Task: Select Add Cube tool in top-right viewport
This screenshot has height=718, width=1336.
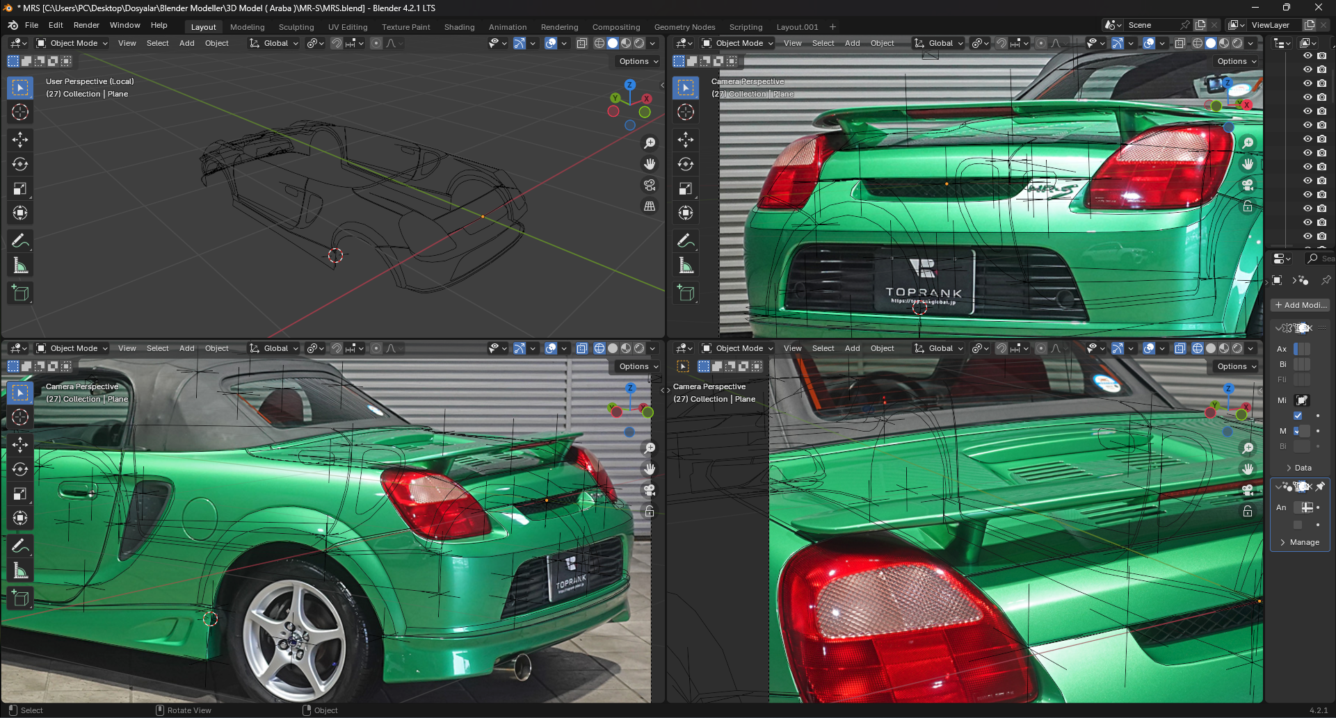Action: click(x=686, y=293)
